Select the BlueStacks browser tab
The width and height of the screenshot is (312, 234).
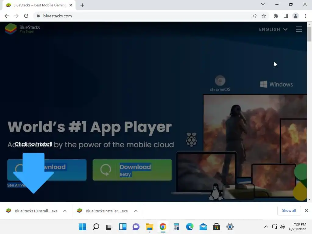coord(39,5)
